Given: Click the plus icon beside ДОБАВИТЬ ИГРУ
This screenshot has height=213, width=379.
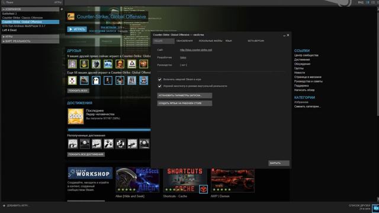Looking at the screenshot, I should click(4, 206).
